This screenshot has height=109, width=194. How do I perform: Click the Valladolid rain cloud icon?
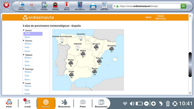tap(78, 47)
